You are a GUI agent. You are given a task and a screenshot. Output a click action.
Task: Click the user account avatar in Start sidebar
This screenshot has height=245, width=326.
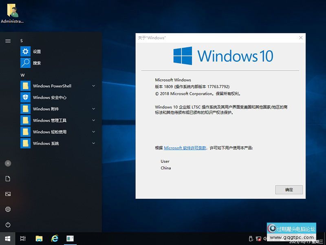[8, 163]
